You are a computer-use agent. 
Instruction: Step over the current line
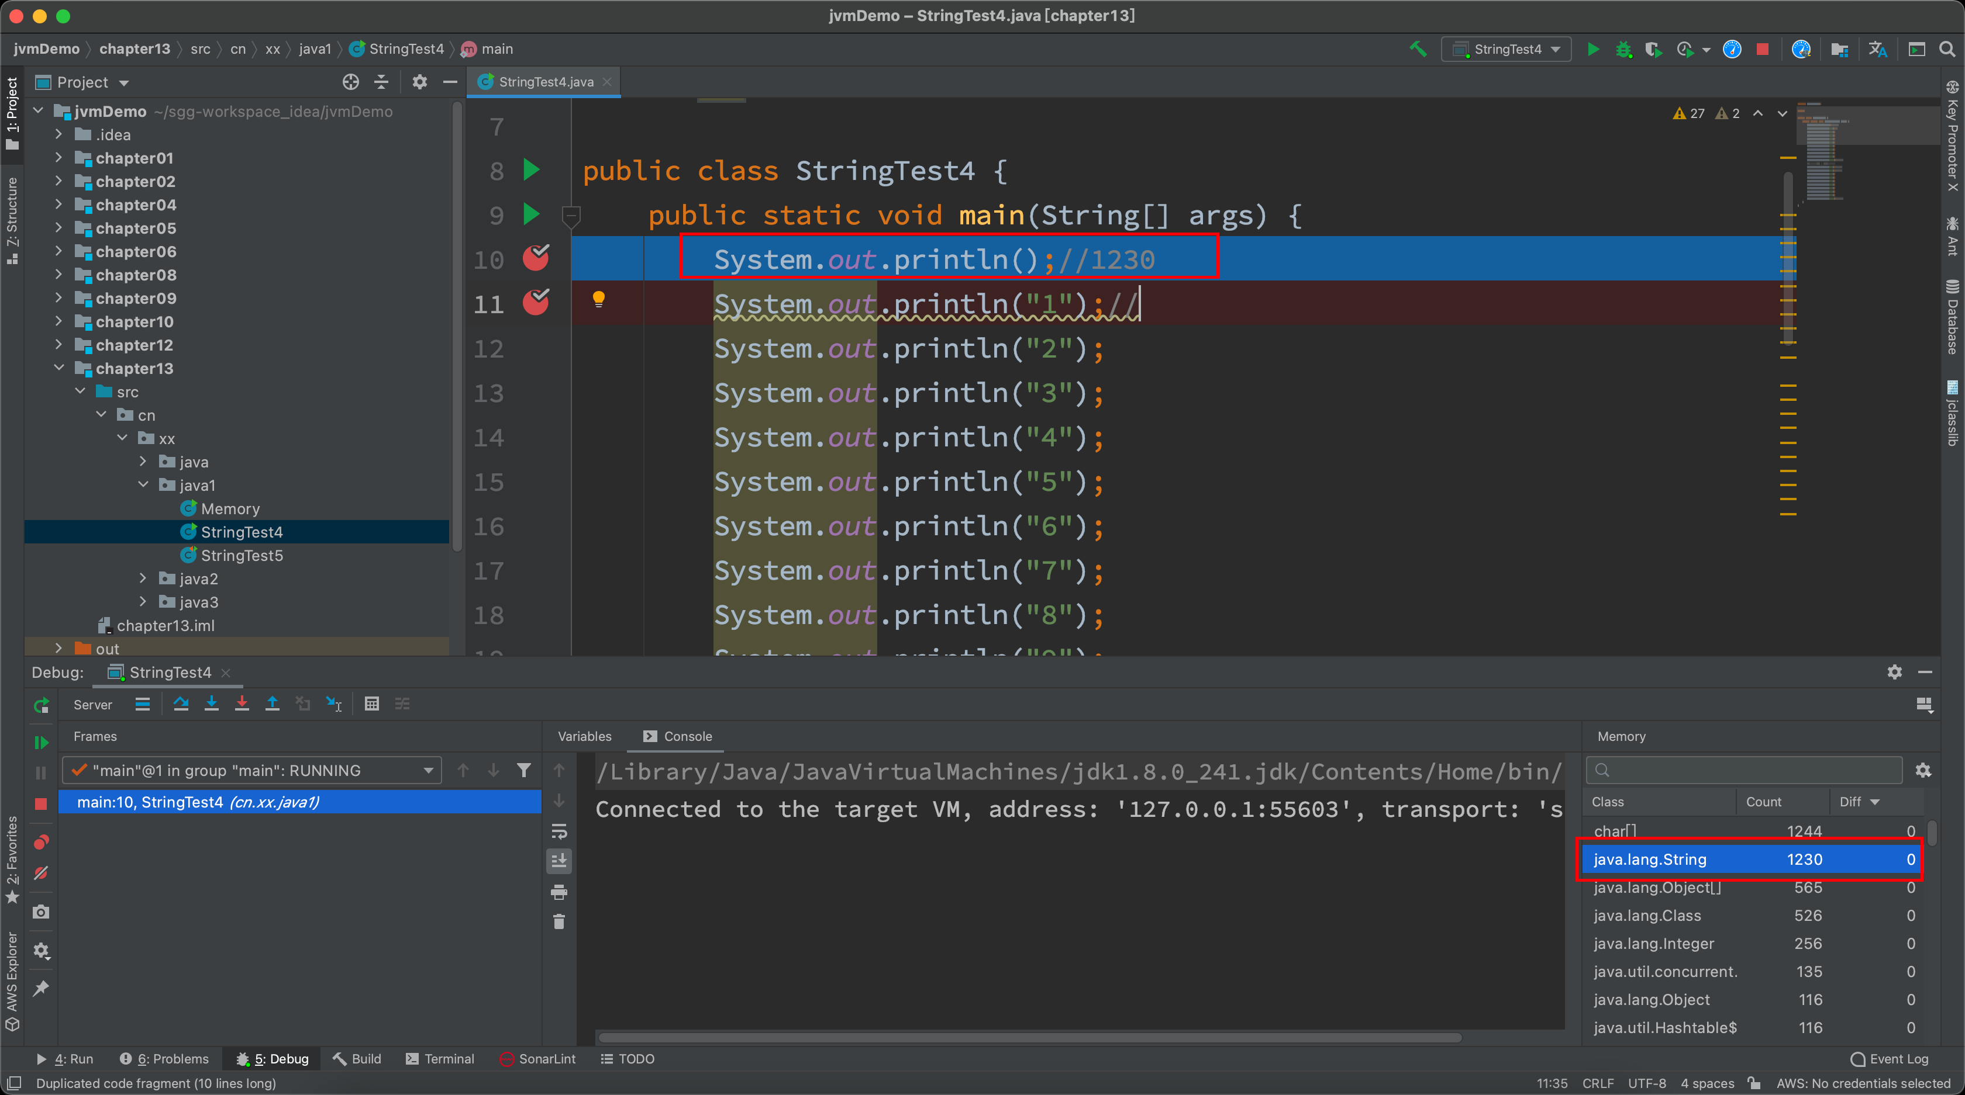click(x=181, y=704)
